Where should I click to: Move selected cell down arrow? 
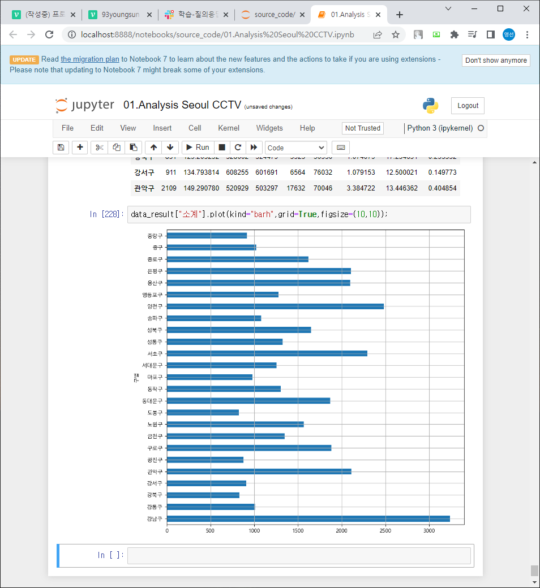tap(170, 148)
